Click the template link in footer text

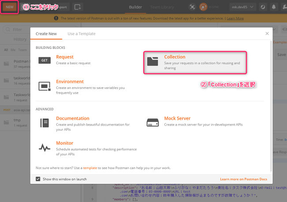(x=90, y=168)
